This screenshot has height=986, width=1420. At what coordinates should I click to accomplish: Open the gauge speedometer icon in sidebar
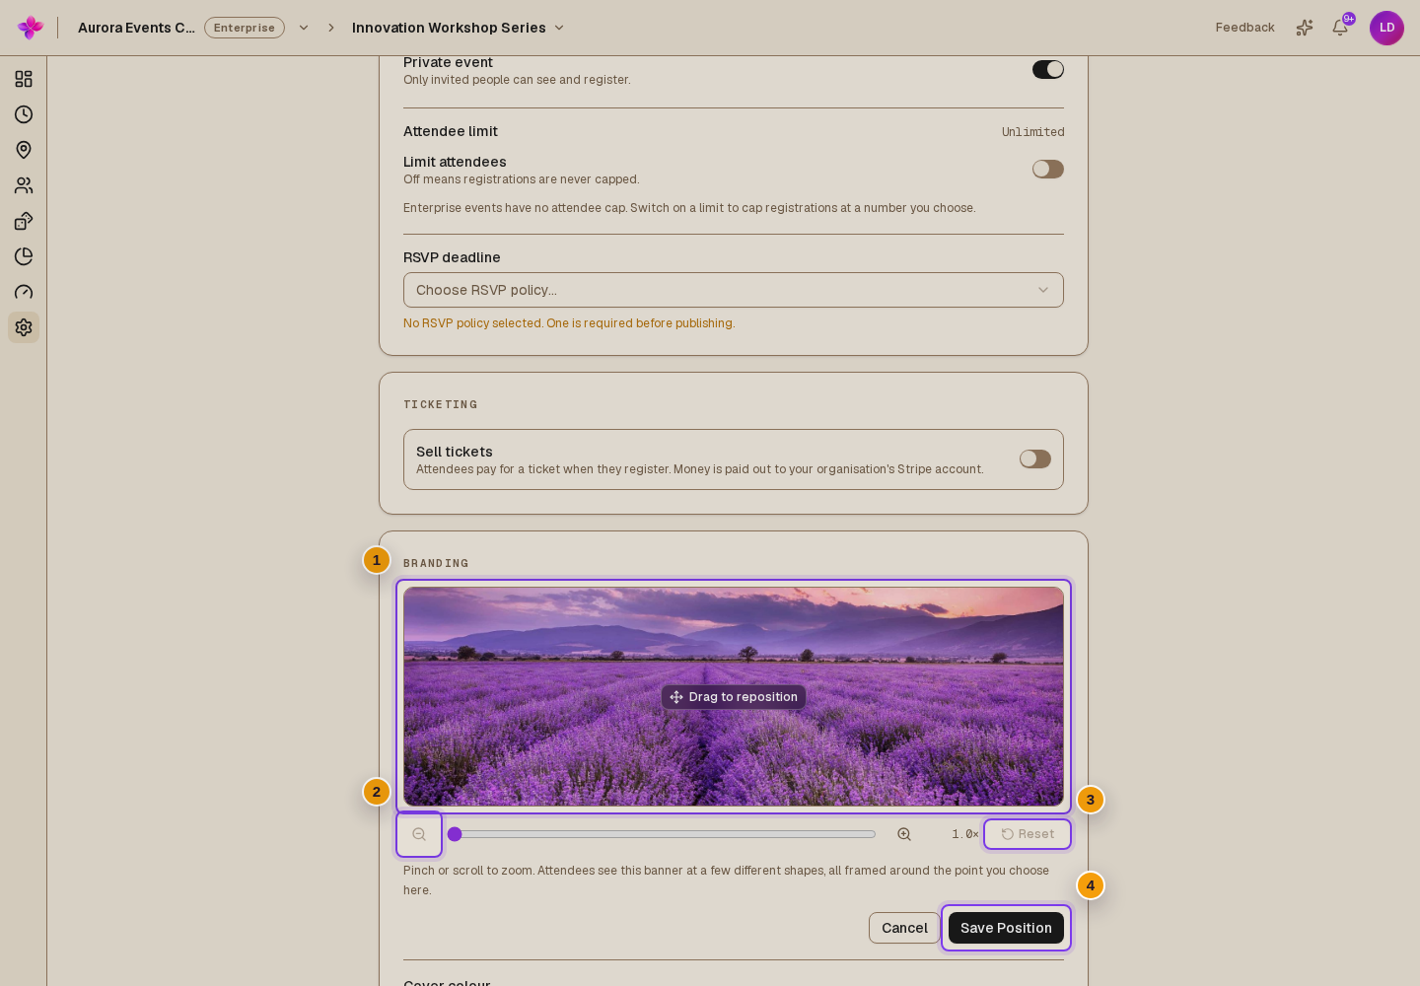(24, 292)
